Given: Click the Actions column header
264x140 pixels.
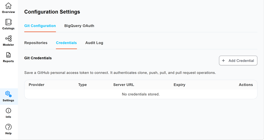Looking at the screenshot, I should (x=246, y=85).
